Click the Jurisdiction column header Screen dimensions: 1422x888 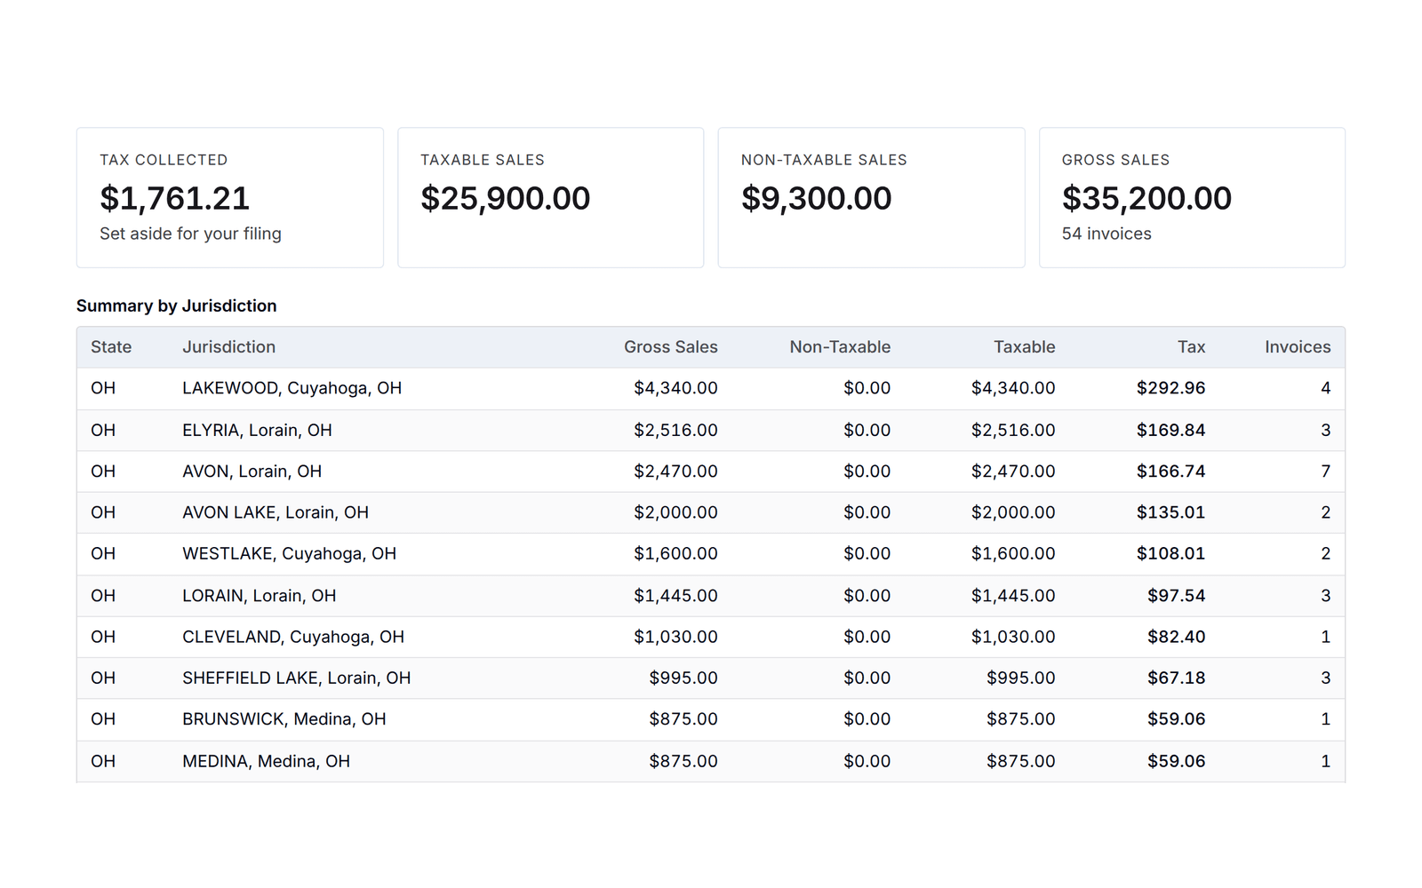(228, 347)
